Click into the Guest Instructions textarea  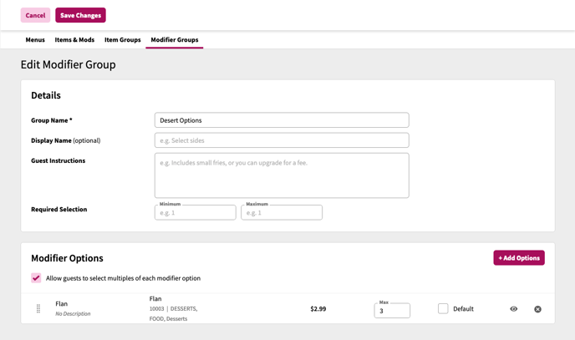pos(282,175)
